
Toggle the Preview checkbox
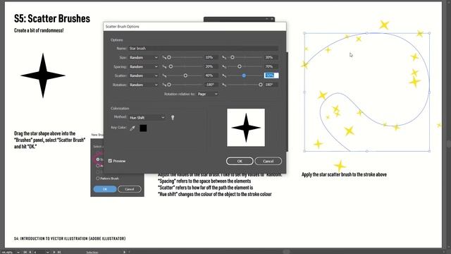[x=110, y=161]
